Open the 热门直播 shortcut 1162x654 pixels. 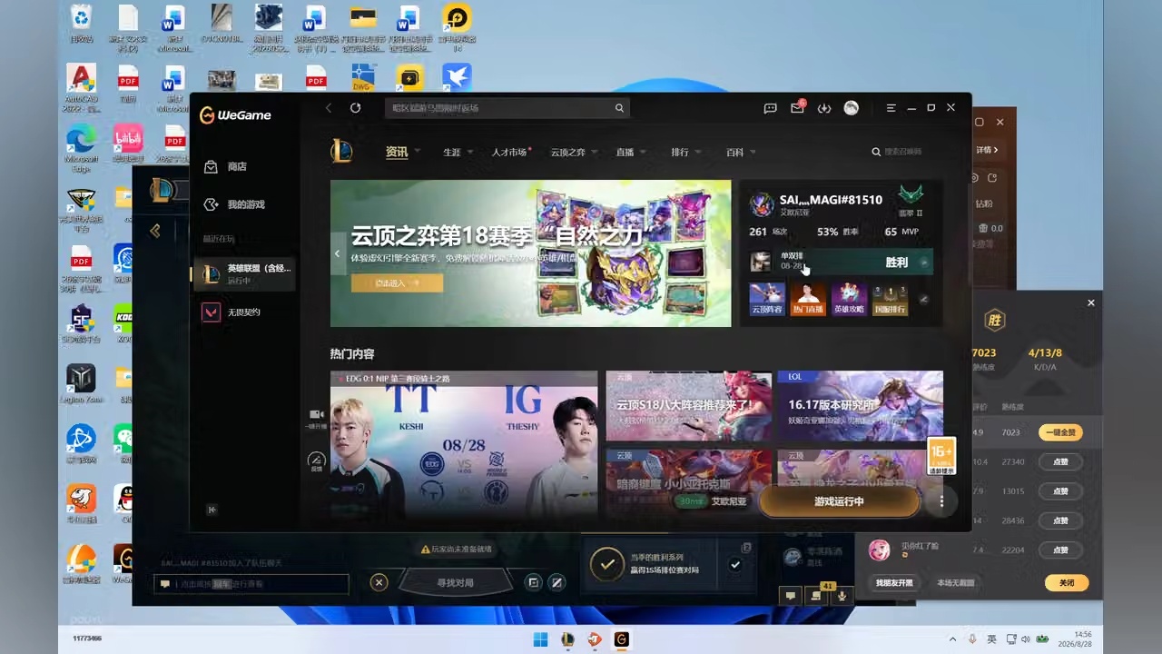click(x=809, y=299)
